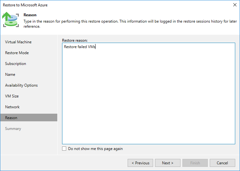Select the Name step in sidebar
Image resolution: width=240 pixels, height=171 pixels.
coord(10,75)
